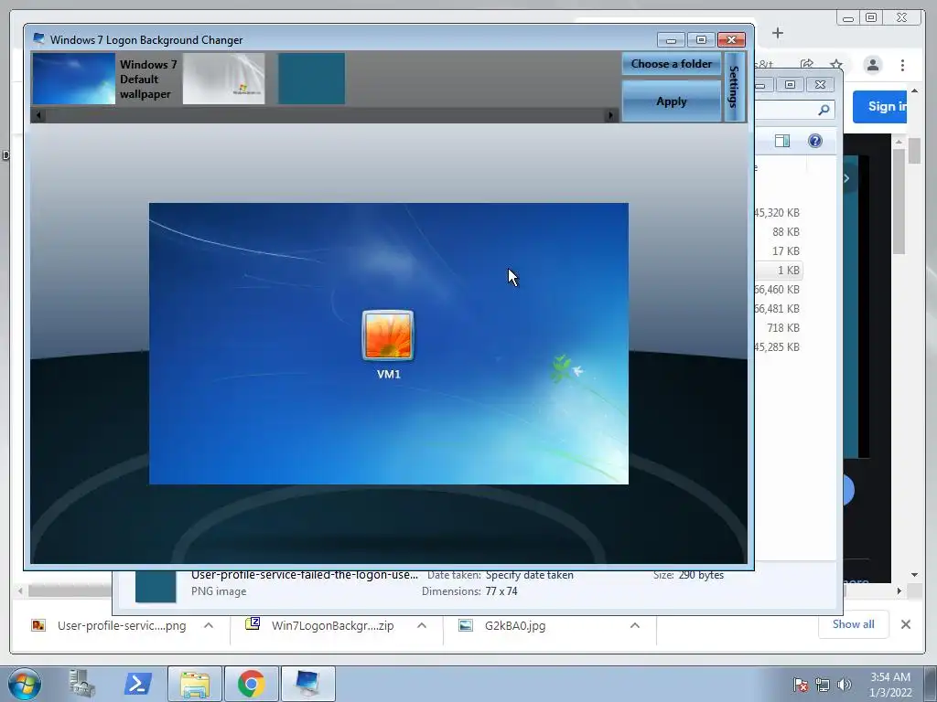Image resolution: width=937 pixels, height=702 pixels.
Task: Bookmark this page with the star icon
Action: [x=836, y=65]
